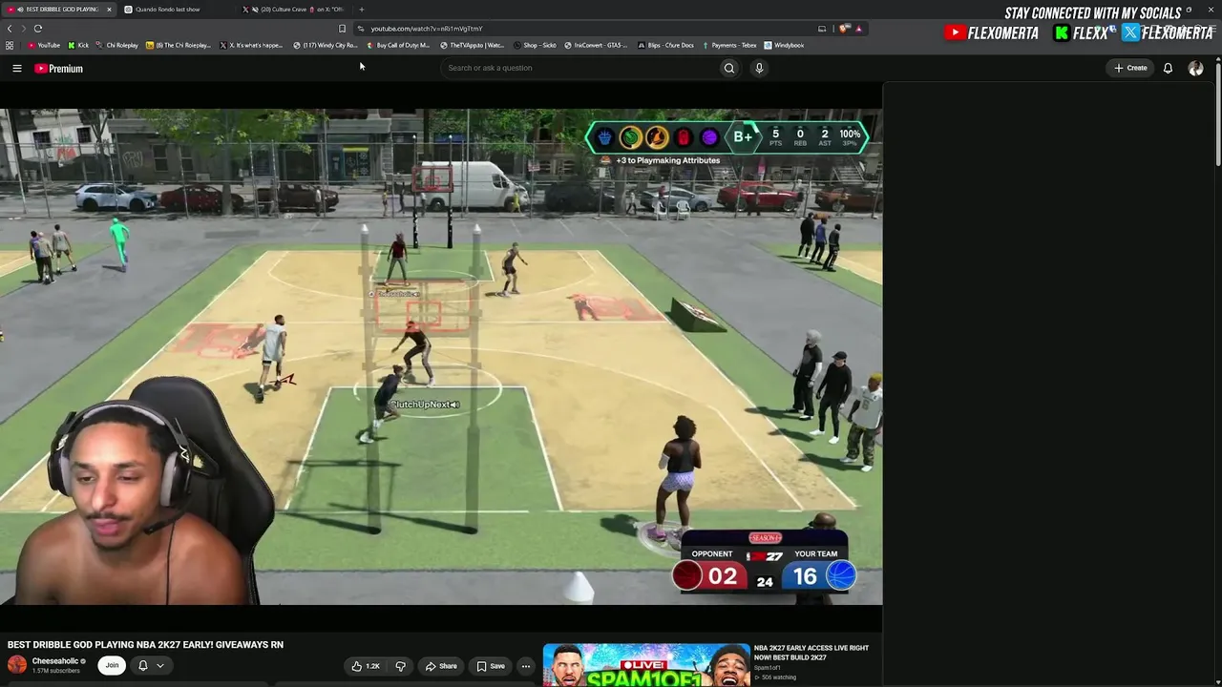The width and height of the screenshot is (1222, 687).
Task: Reload the current page
Action: [38, 29]
